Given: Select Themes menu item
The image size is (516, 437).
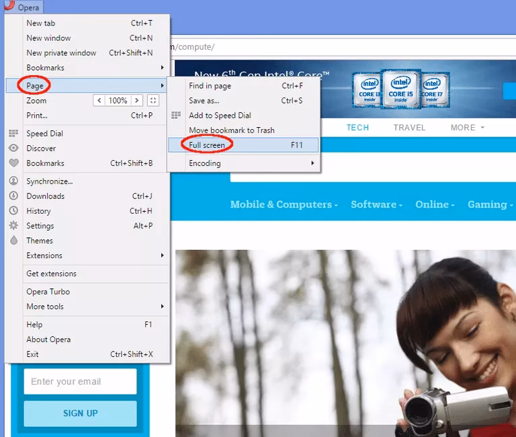Looking at the screenshot, I should point(88,241).
